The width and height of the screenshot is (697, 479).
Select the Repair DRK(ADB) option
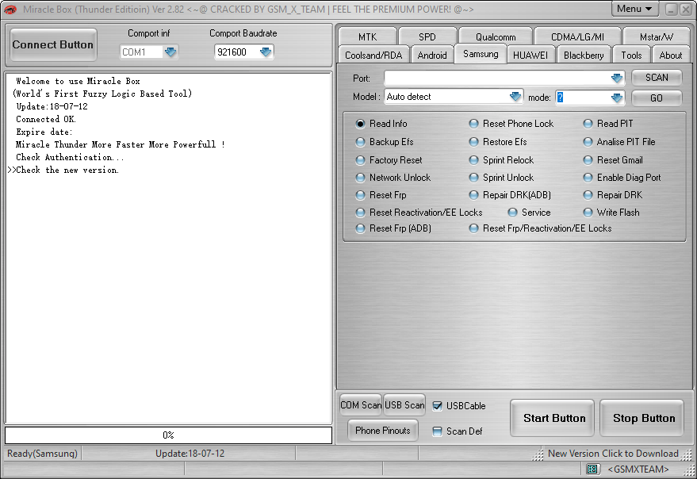[x=473, y=195]
